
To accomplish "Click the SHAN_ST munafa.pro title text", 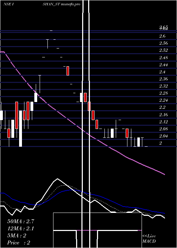I will (61, 4).
